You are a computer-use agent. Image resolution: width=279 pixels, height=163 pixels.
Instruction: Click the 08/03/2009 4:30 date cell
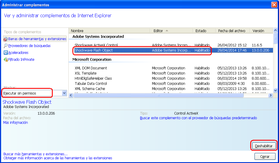(x=231, y=84)
